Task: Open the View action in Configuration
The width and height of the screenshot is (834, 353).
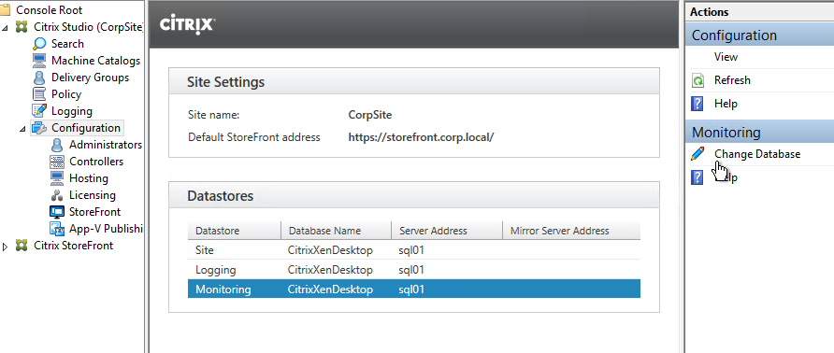Action: [726, 57]
